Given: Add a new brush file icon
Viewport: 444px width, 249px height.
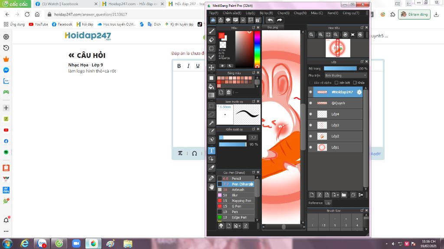Looking at the screenshot, I should tap(229, 226).
